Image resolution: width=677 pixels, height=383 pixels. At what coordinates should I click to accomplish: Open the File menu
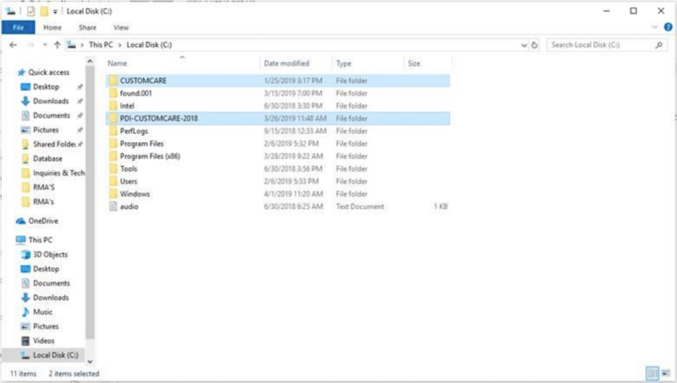pyautogui.click(x=18, y=27)
